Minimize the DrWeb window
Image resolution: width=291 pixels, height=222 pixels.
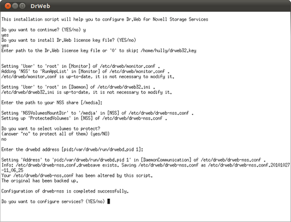click(15, 6)
